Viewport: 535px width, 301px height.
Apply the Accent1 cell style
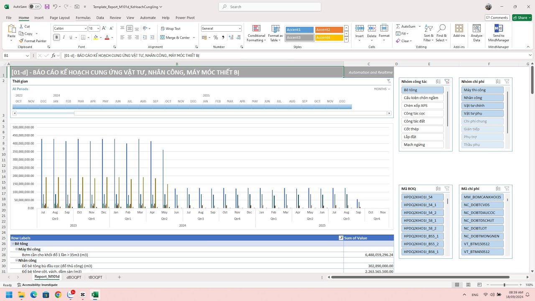click(x=300, y=30)
